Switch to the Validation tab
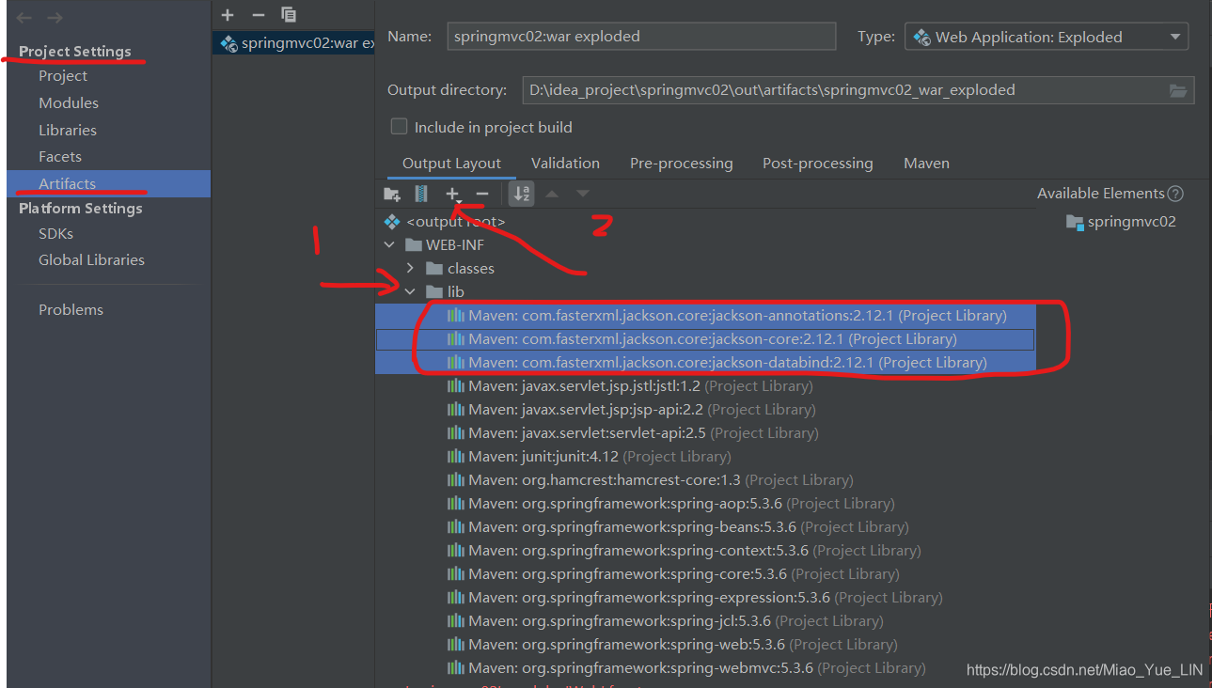Viewport: 1212px width, 688px height. coord(564,163)
